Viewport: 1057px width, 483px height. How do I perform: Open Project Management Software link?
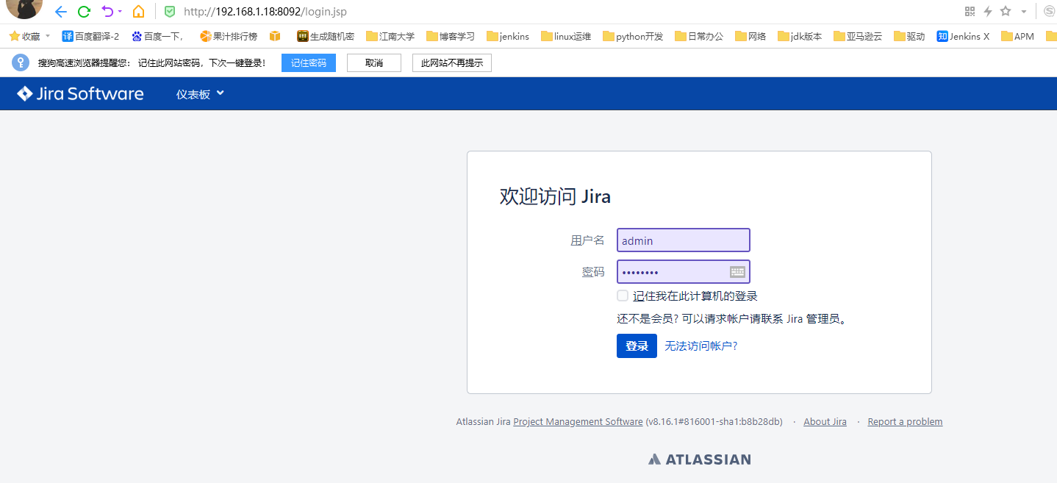(x=578, y=422)
